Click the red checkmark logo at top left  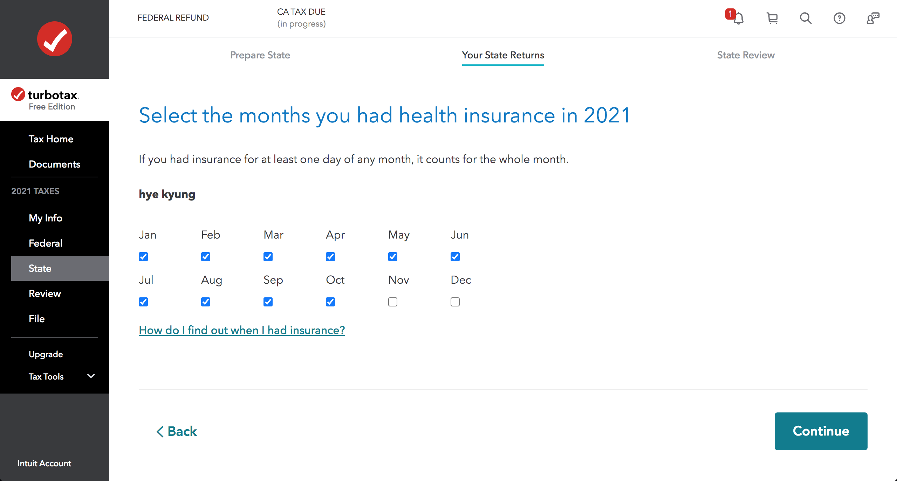[55, 39]
